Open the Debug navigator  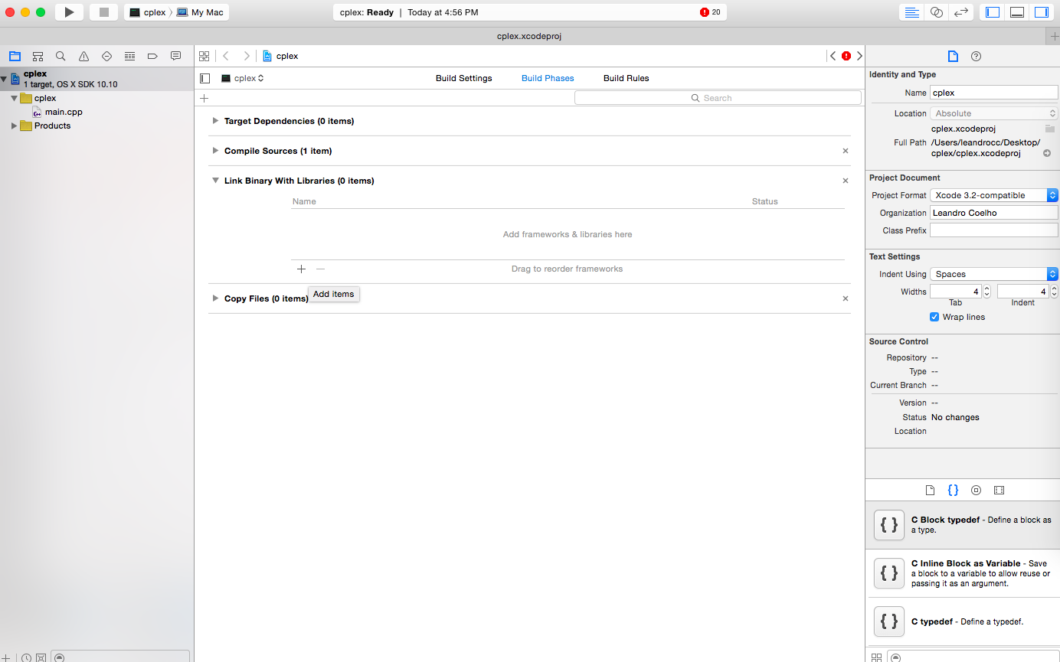click(129, 56)
